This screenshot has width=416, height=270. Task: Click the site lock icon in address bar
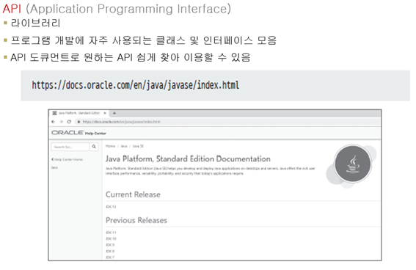79,122
